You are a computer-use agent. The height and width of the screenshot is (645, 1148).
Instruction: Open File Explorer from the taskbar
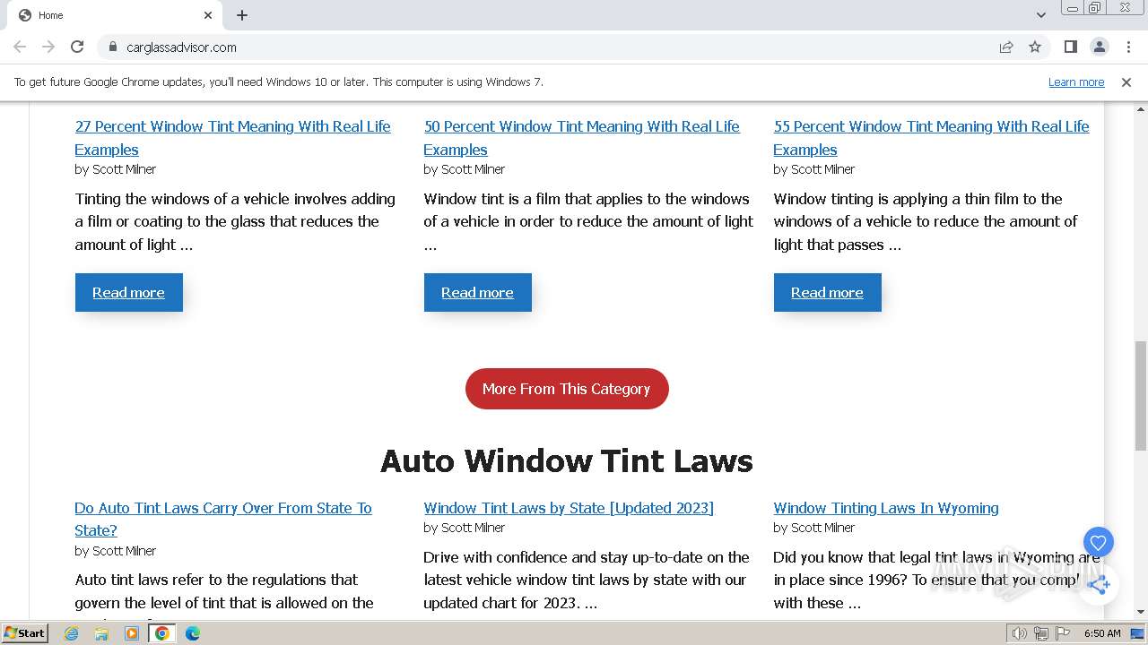tap(101, 633)
